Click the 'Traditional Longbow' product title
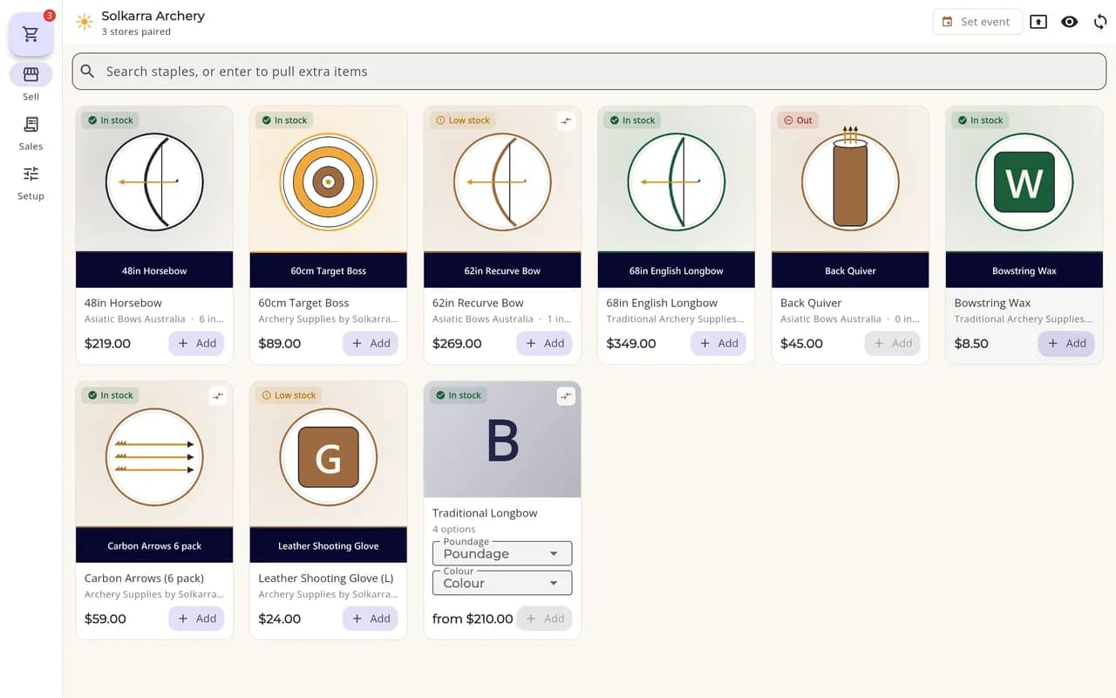The height and width of the screenshot is (698, 1116). [485, 513]
